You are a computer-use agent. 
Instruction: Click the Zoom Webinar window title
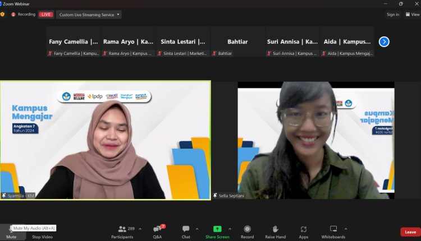pos(16,4)
